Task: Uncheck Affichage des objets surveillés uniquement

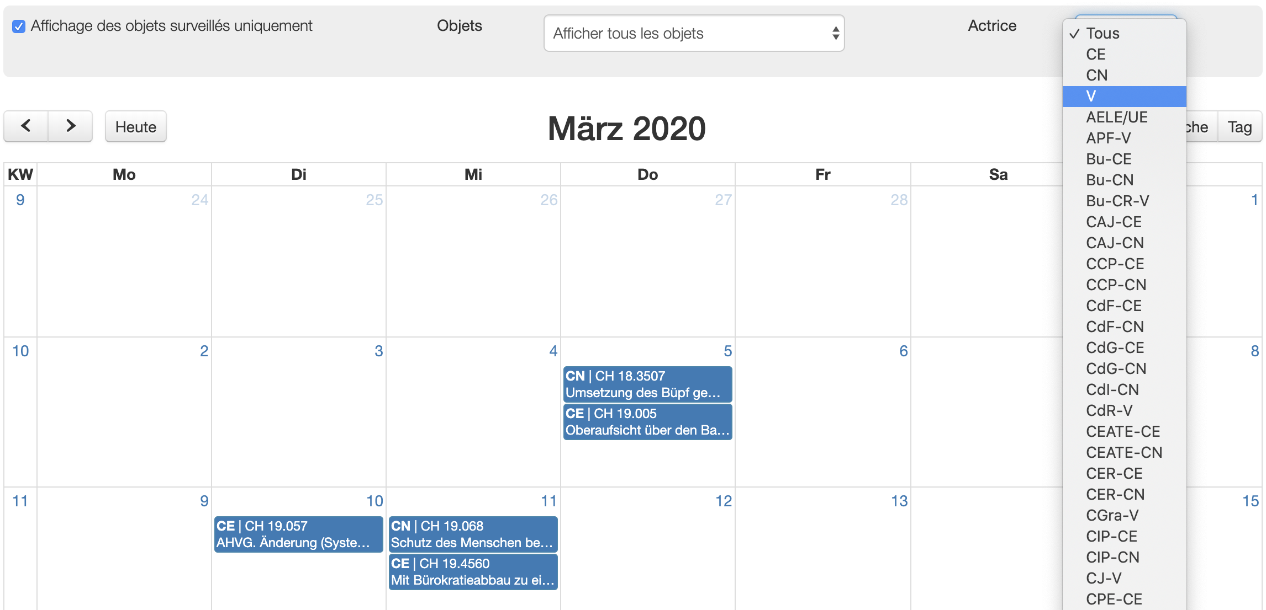Action: (19, 26)
